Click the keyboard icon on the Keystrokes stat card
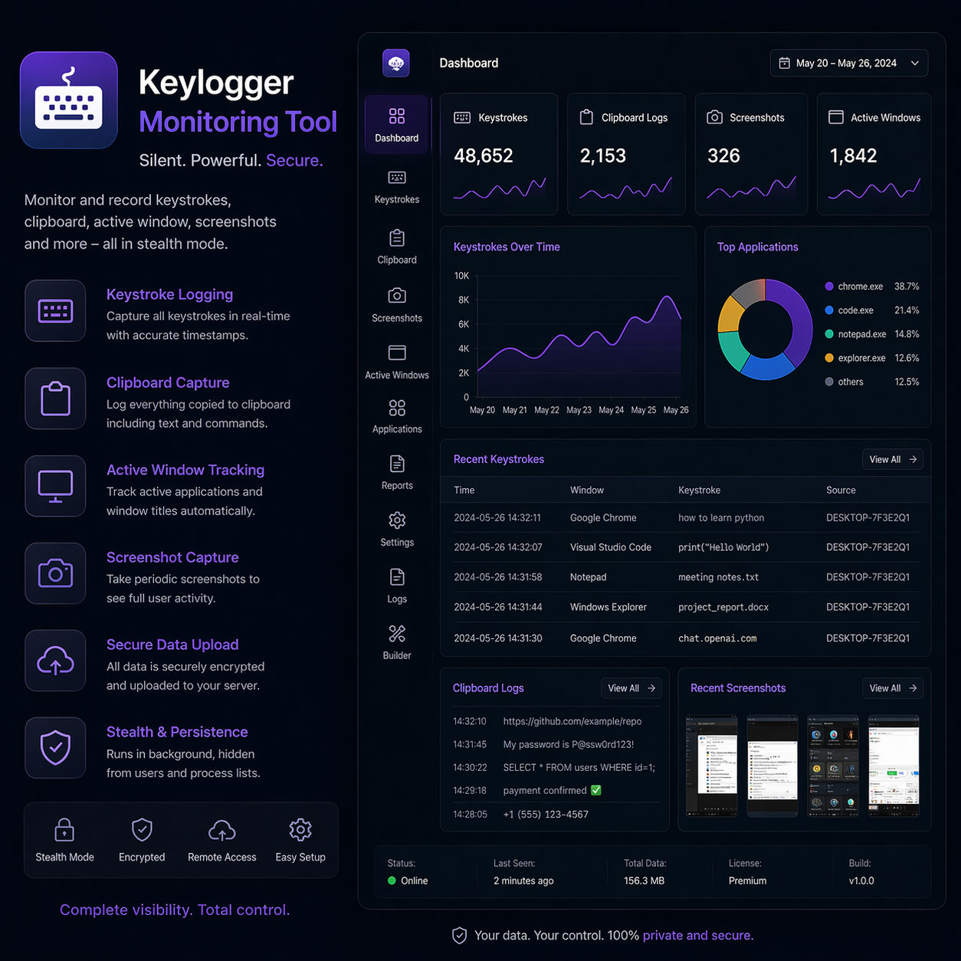Viewport: 961px width, 961px height. [x=462, y=117]
